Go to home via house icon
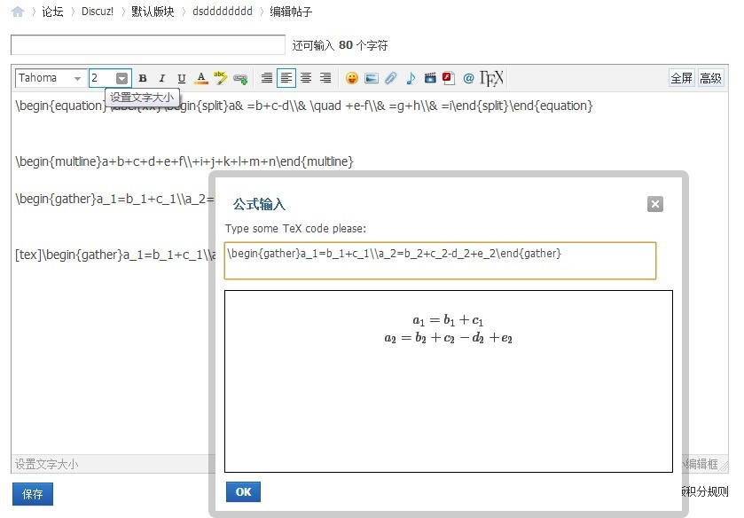This screenshot has width=744, height=518. point(18,12)
